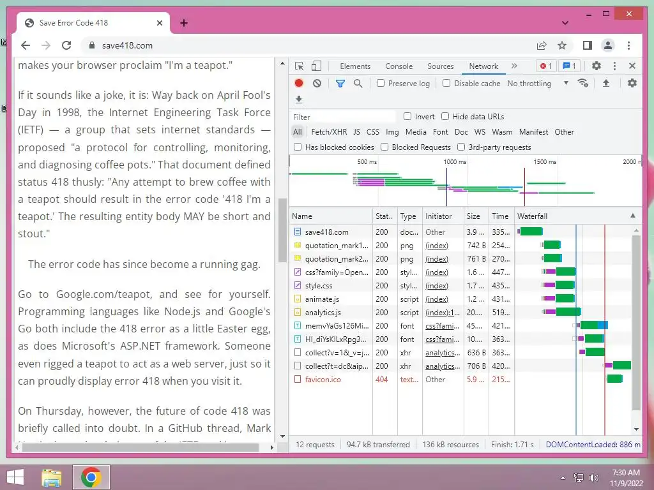Viewport: 654px width, 490px height.
Task: Click the export HAR download icon
Action: point(299,99)
